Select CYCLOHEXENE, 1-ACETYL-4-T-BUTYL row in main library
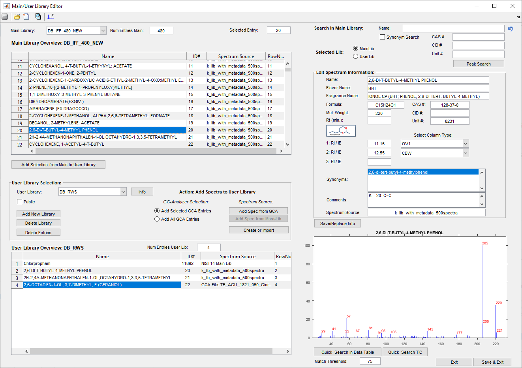The height and width of the screenshot is (368, 522). pos(107,144)
